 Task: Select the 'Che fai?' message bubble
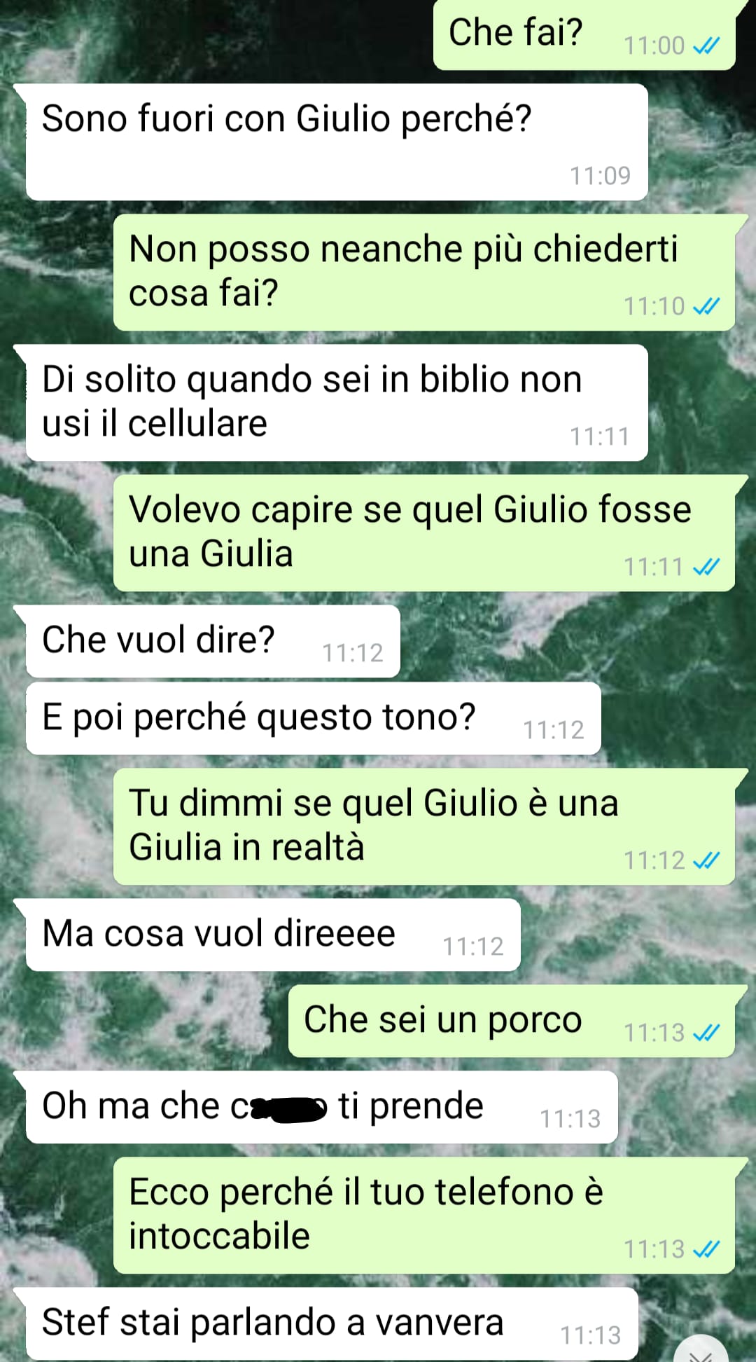pyautogui.click(x=584, y=35)
